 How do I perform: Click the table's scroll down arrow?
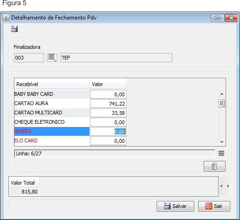pyautogui.click(x=222, y=142)
